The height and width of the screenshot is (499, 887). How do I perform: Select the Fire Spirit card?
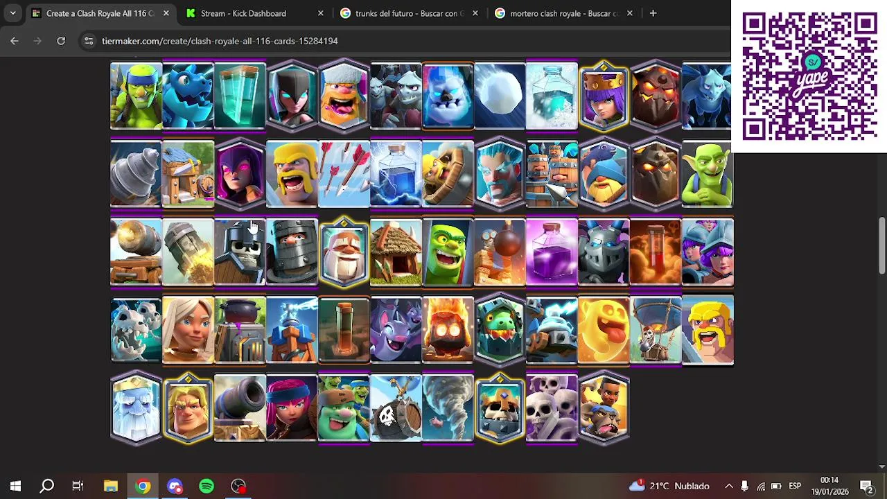point(448,331)
